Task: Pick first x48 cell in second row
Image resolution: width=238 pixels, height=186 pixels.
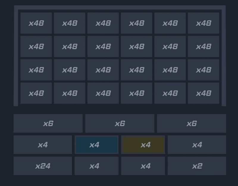Action: 36,46
